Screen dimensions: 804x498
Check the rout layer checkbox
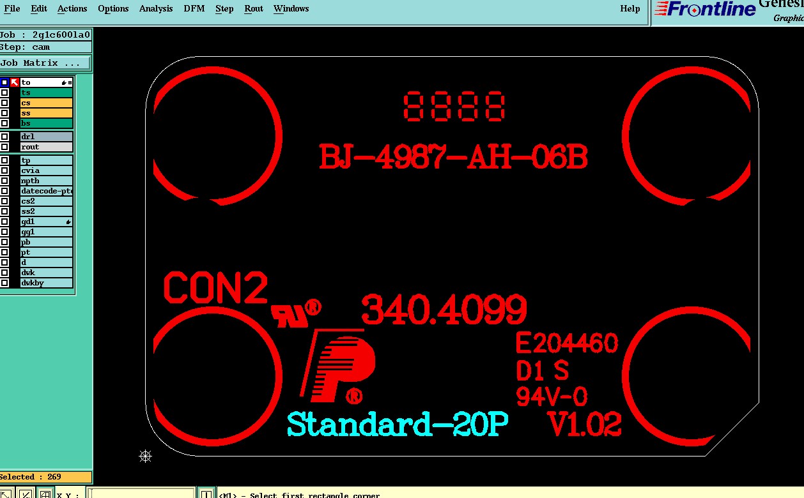click(4, 147)
